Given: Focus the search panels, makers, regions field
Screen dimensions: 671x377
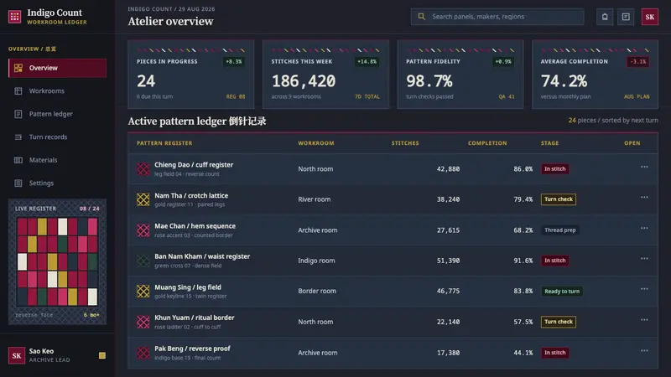Looking at the screenshot, I should tap(497, 17).
